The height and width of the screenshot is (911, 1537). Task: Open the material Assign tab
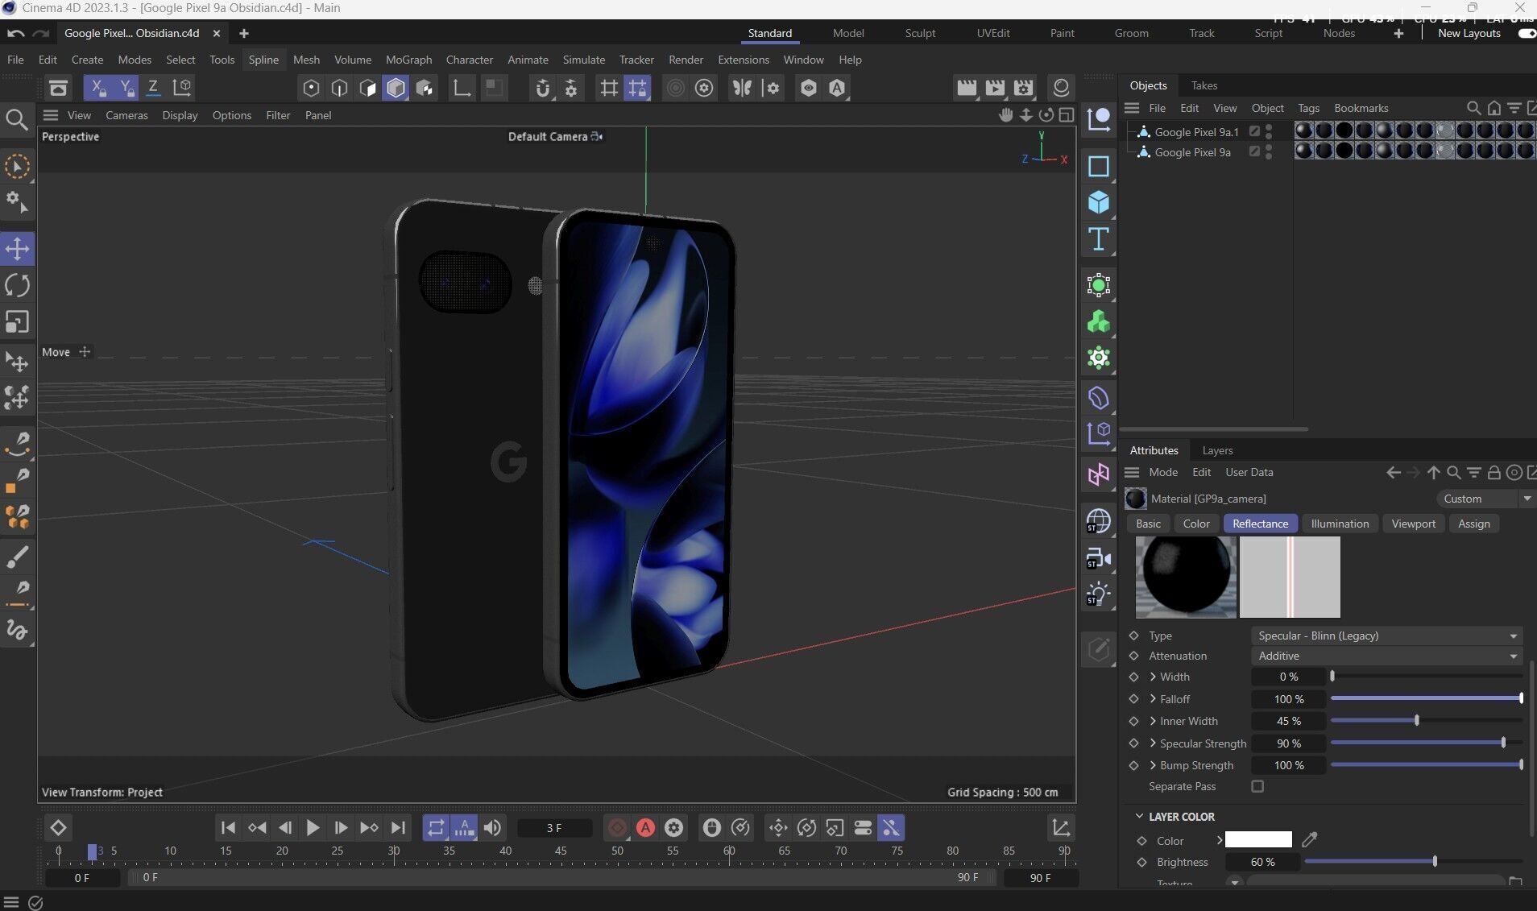click(1473, 524)
